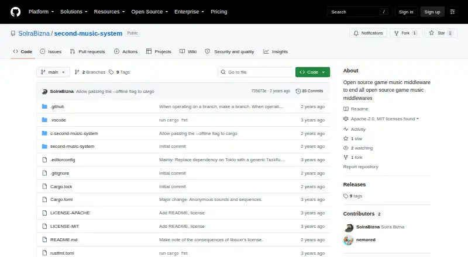
Task: Click the Sign up button
Action: [x=432, y=12]
